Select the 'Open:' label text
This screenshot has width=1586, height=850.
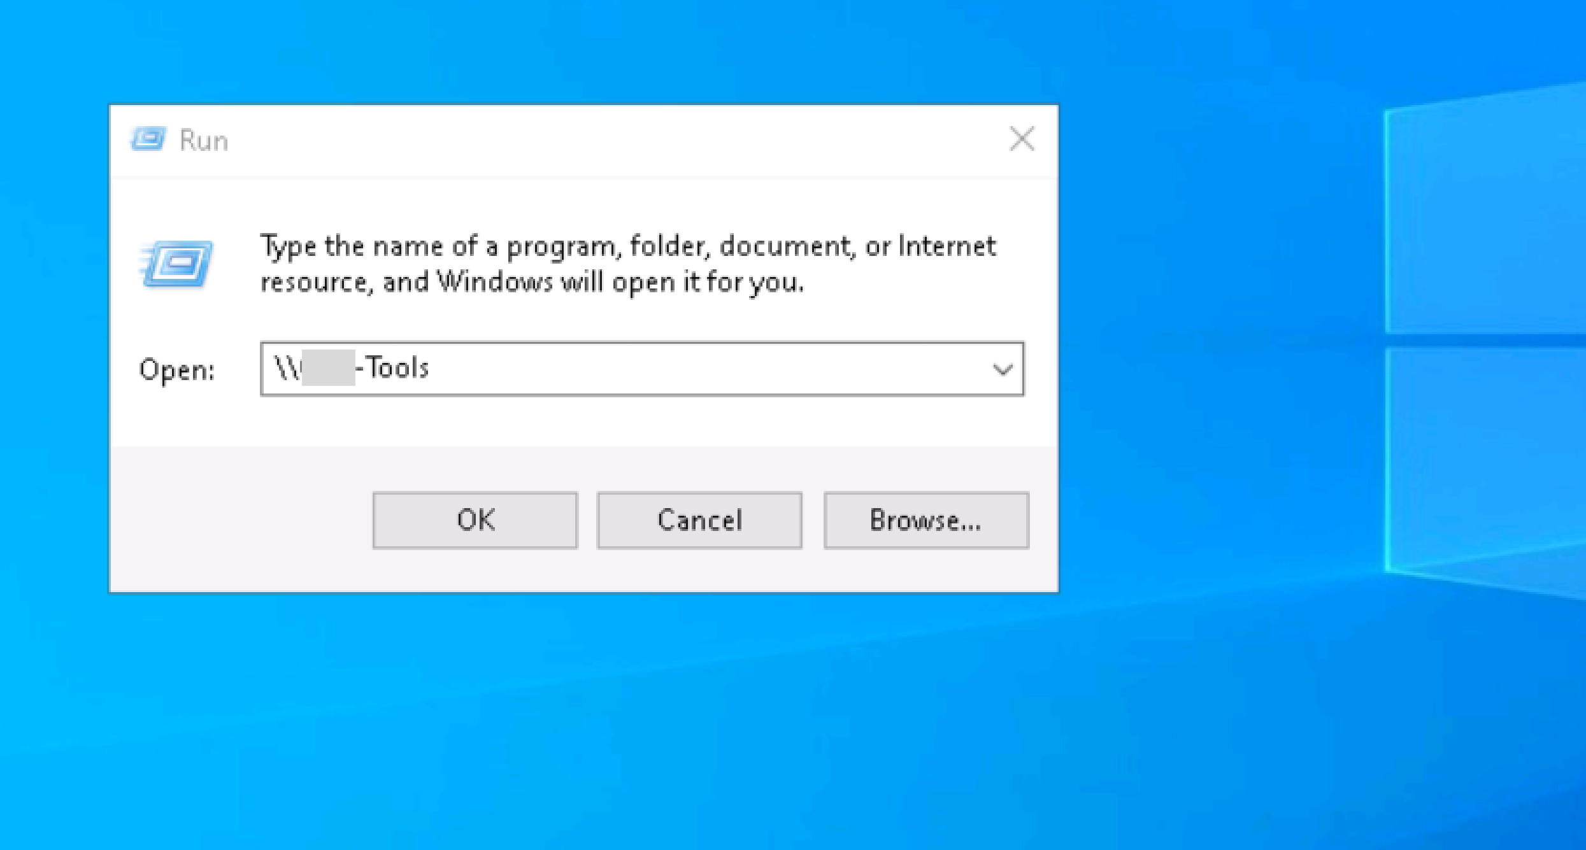pos(177,370)
